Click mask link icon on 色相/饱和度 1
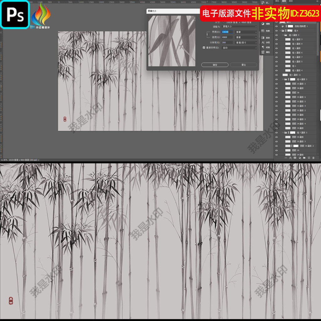 (x=287, y=26)
